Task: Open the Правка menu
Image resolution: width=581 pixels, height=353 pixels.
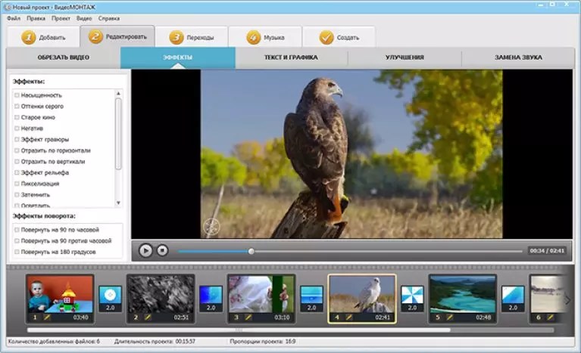Action: pos(36,18)
